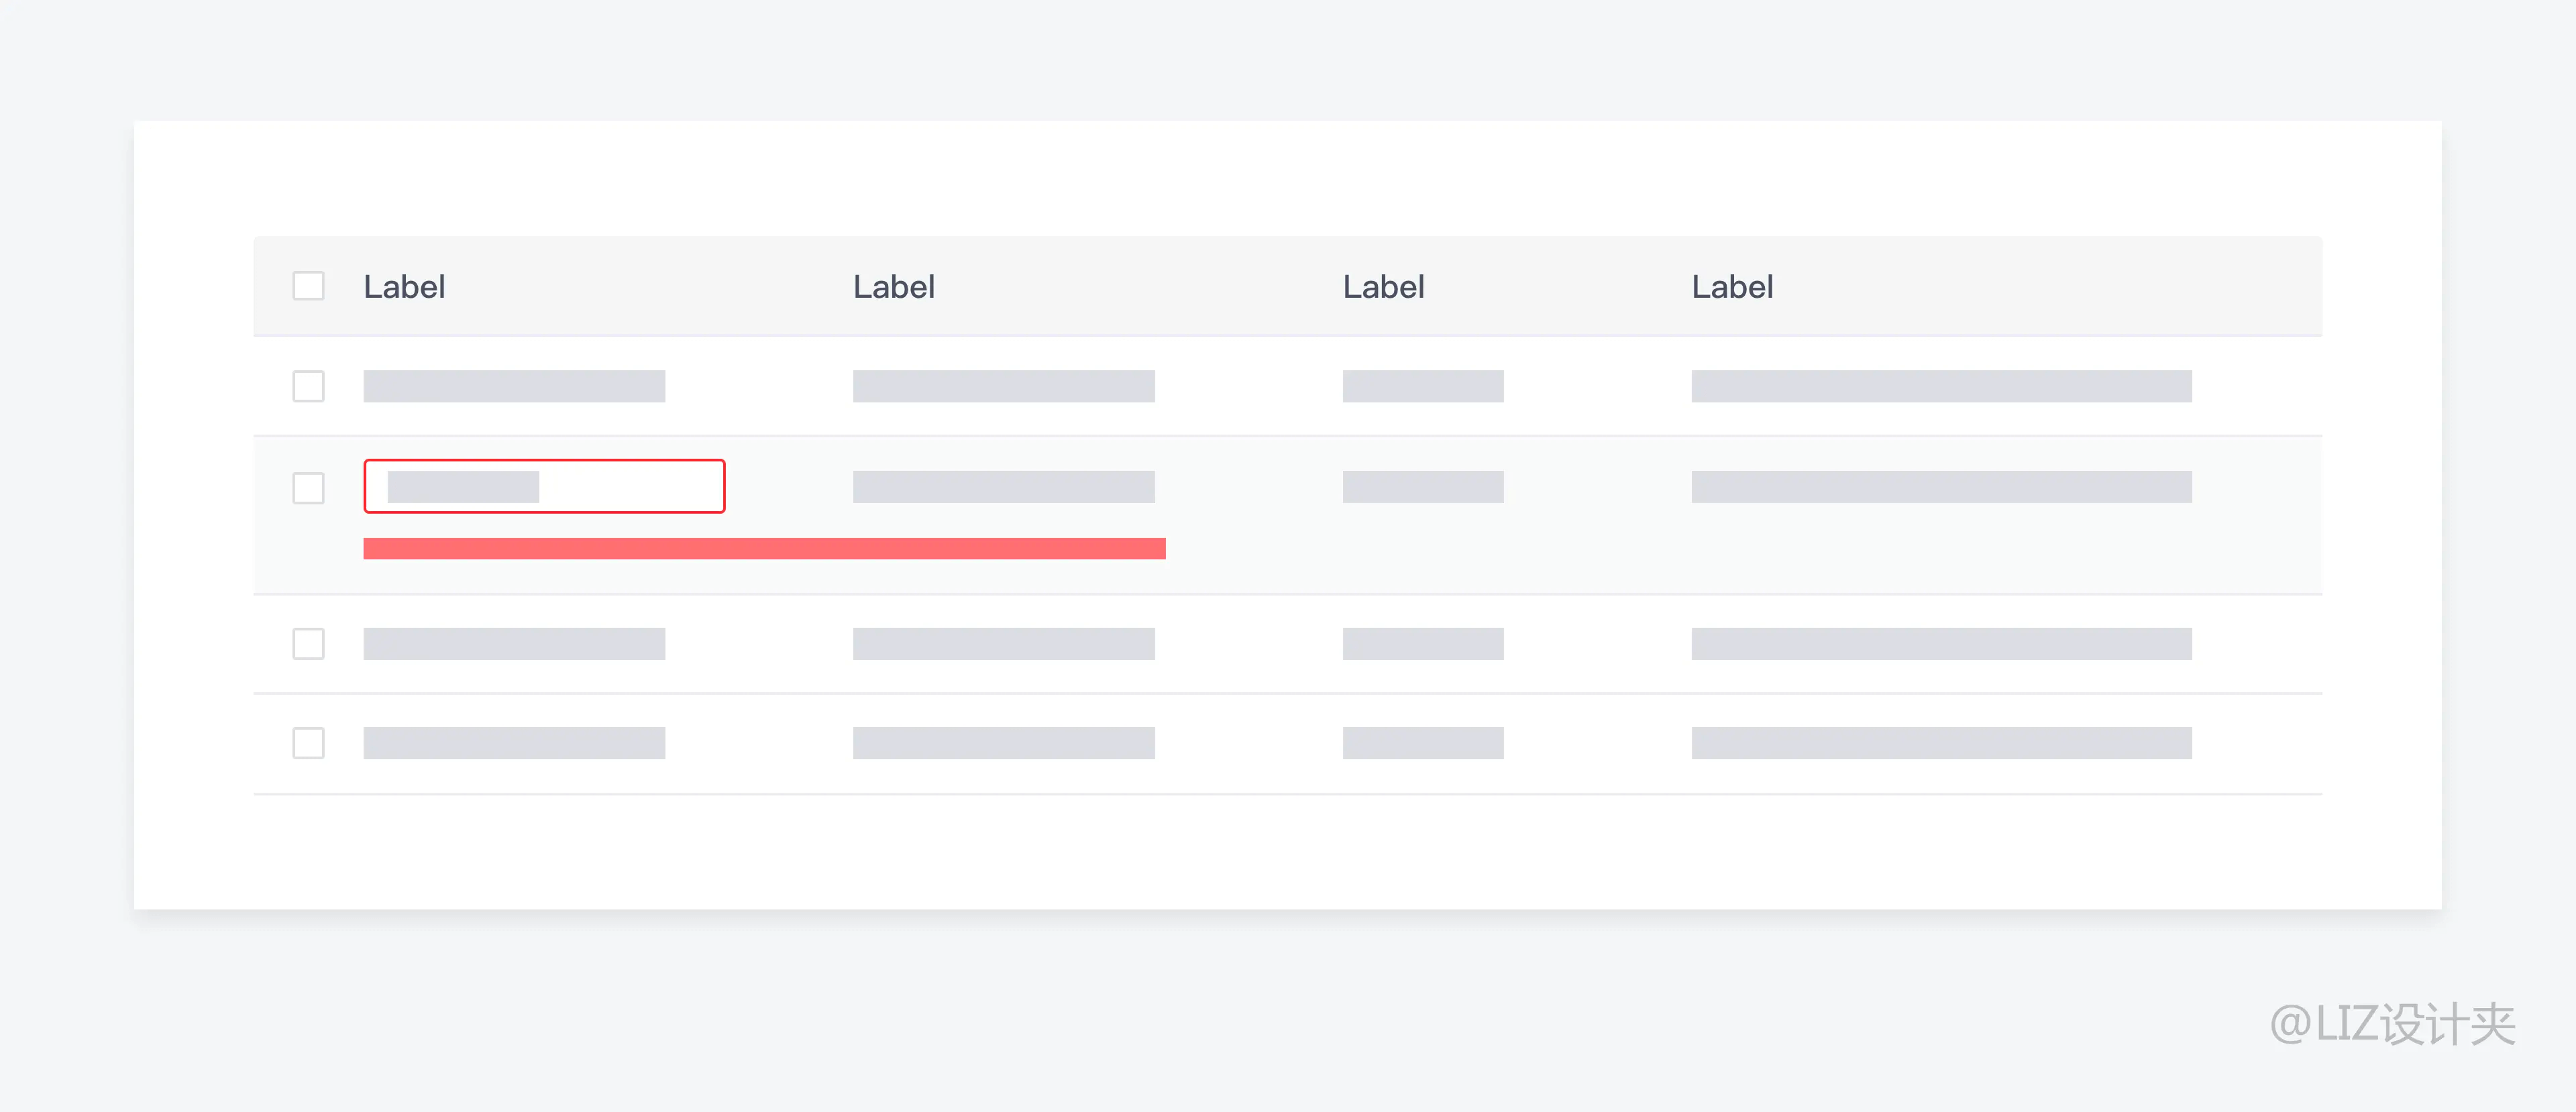2576x1112 pixels.
Task: Click the red-bordered input field
Action: [544, 487]
